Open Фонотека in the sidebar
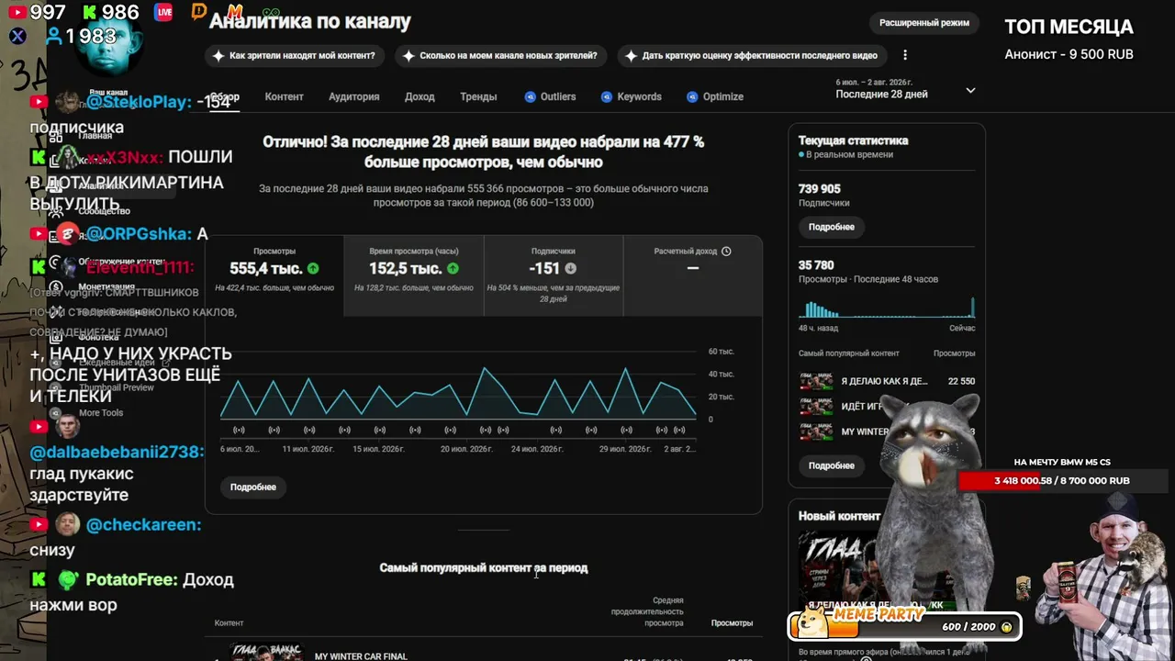Screen dimensions: 1175x661 [x=98, y=337]
